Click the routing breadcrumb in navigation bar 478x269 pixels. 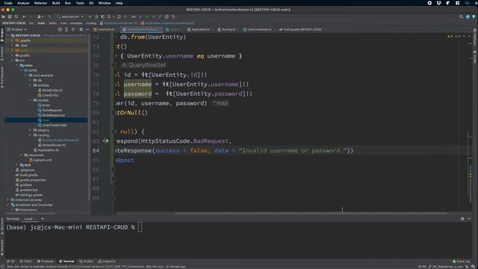coord(91,23)
